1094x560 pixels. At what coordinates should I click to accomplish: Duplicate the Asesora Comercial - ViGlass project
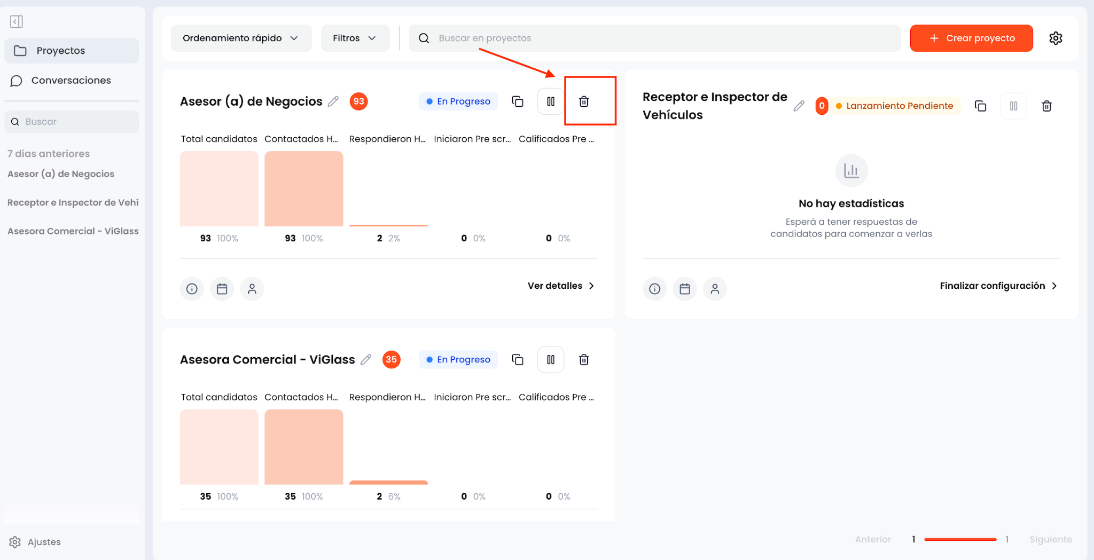[x=518, y=360]
